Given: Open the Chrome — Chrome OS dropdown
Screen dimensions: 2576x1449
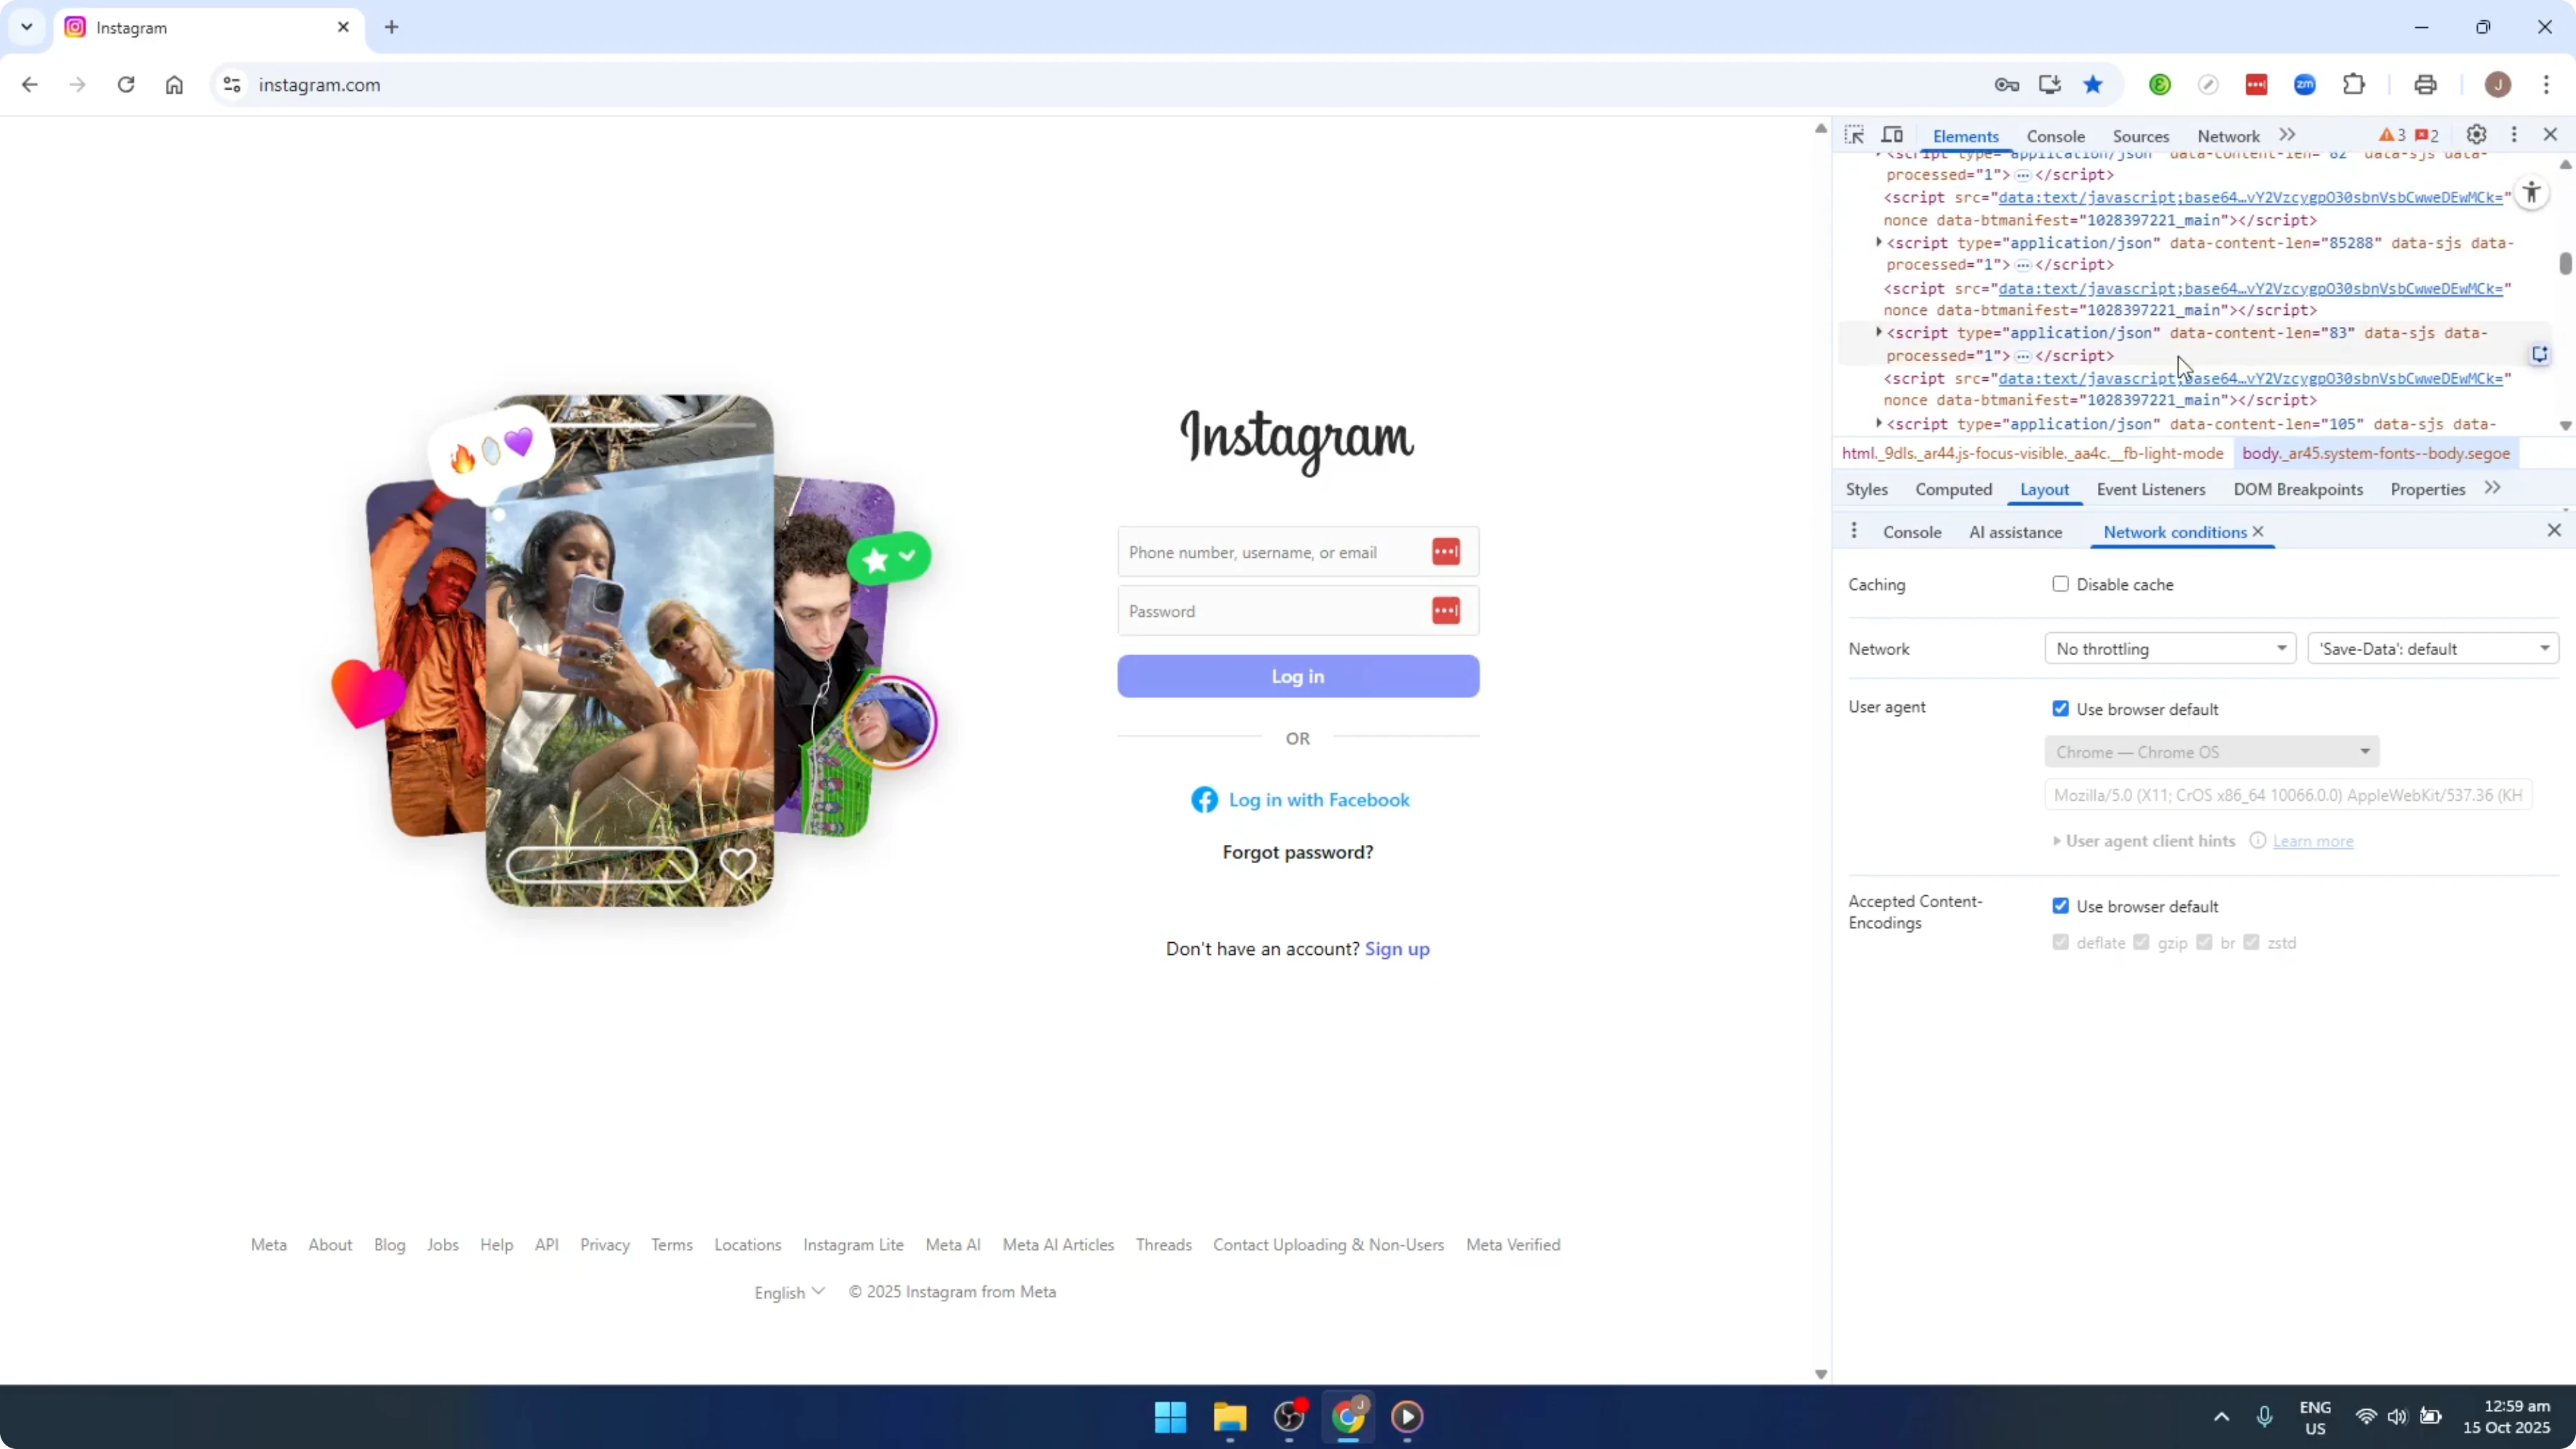Looking at the screenshot, I should tap(2211, 752).
